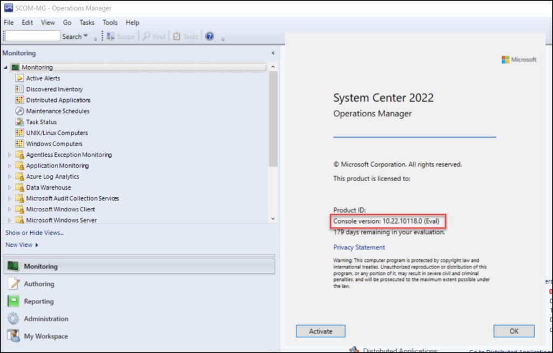Click the Microsoft Windows Client folder icon
The height and width of the screenshot is (353, 553).
(x=19, y=209)
